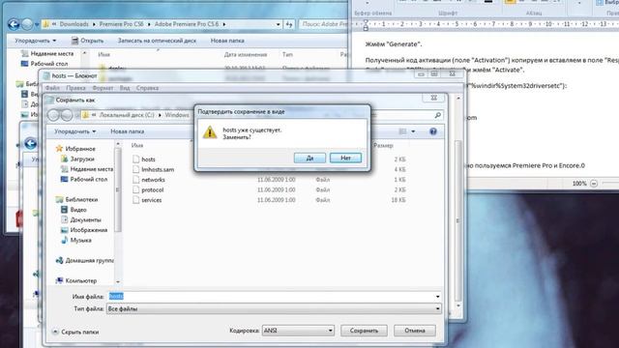
Task: Open Notepad's Файл menu
Action: pos(52,88)
